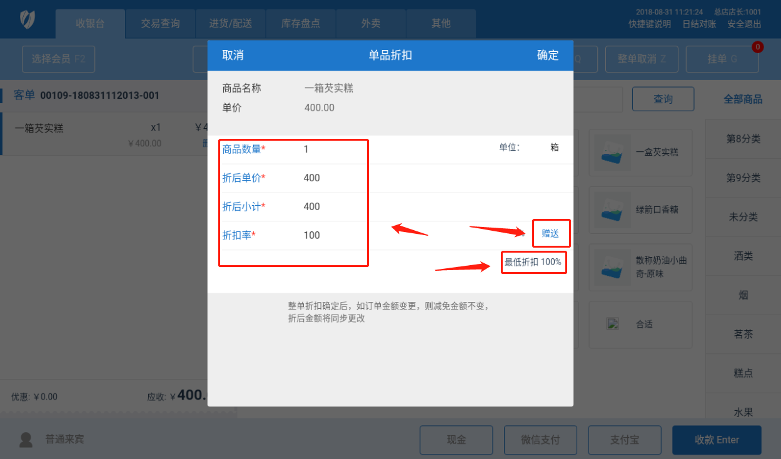Switch to the 交易查询 tab
The width and height of the screenshot is (781, 459).
point(160,24)
